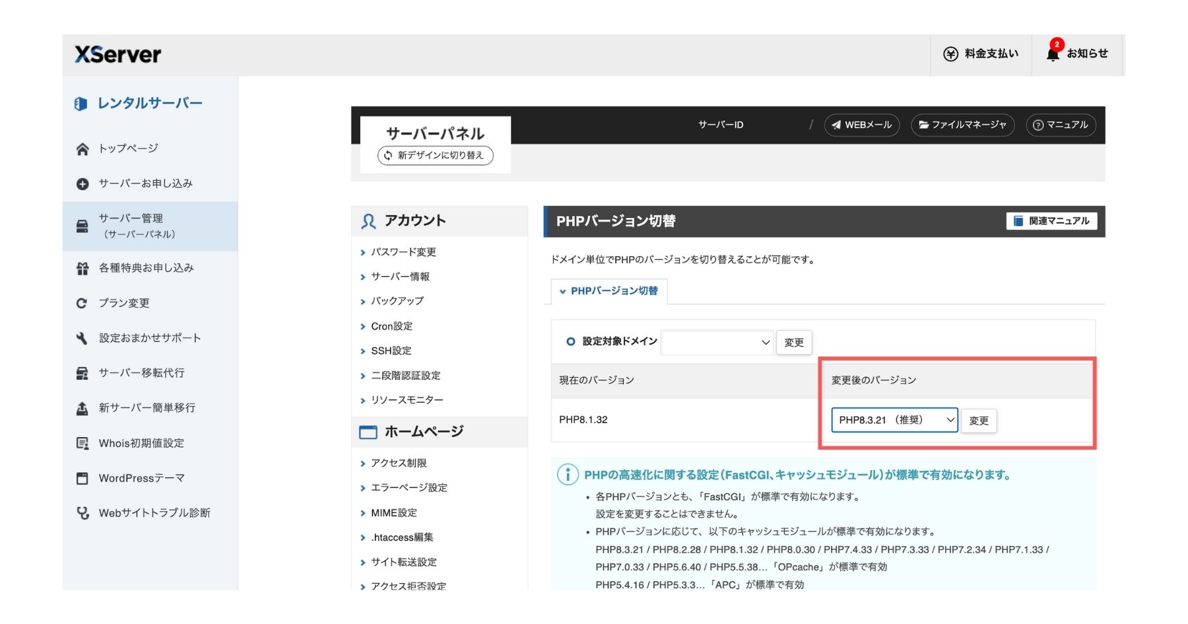Open 二段階認証設定 link
This screenshot has width=1188, height=624.
pyautogui.click(x=405, y=376)
